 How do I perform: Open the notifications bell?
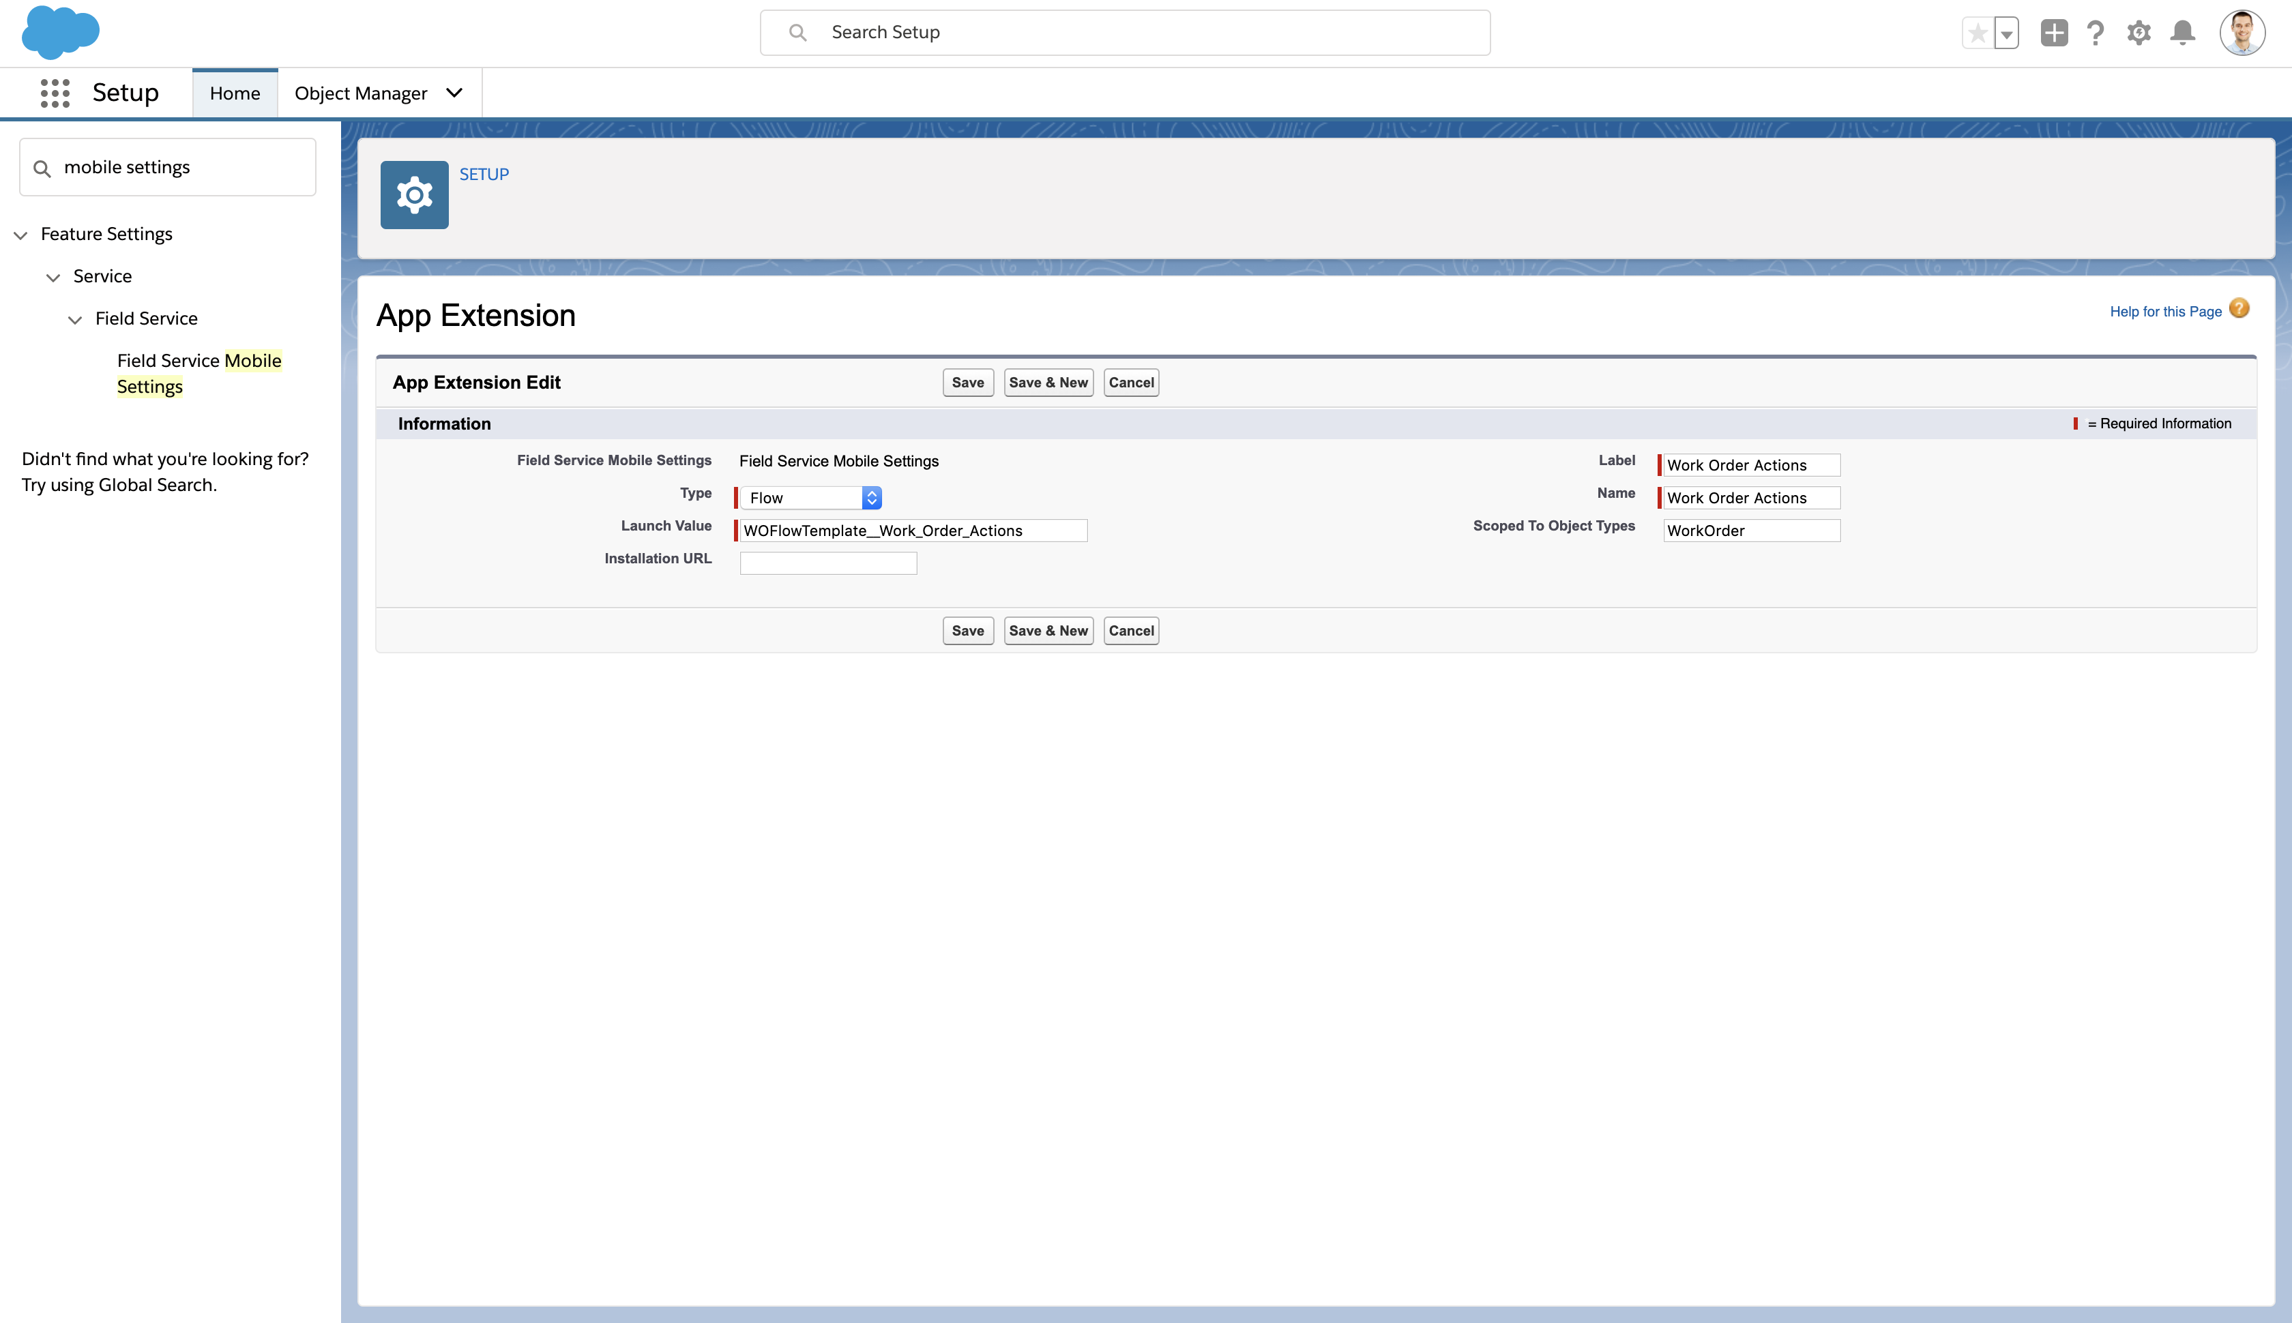[2183, 33]
